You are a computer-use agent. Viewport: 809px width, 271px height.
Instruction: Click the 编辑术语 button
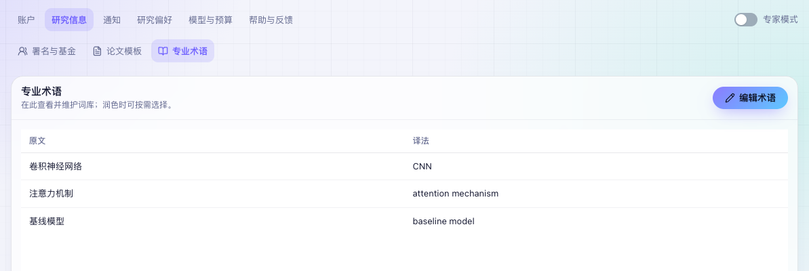coord(750,98)
